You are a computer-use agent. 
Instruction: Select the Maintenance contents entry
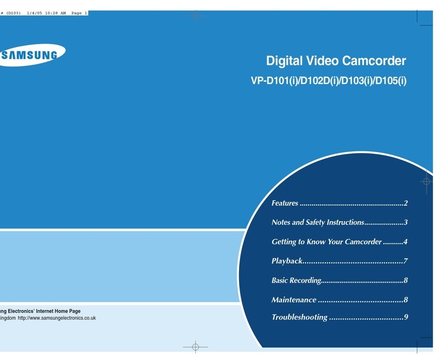tap(340, 299)
